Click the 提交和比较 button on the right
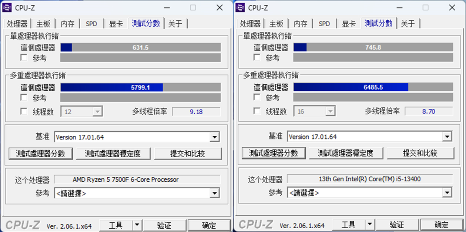The width and height of the screenshot is (466, 232). 421,153
